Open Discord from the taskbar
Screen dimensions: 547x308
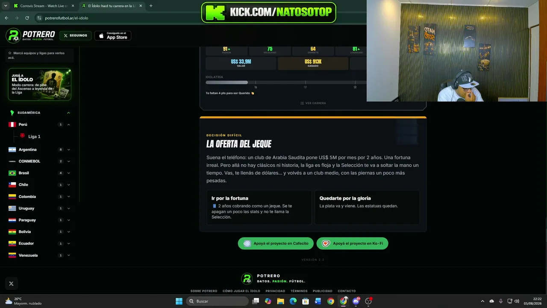[x=356, y=301]
